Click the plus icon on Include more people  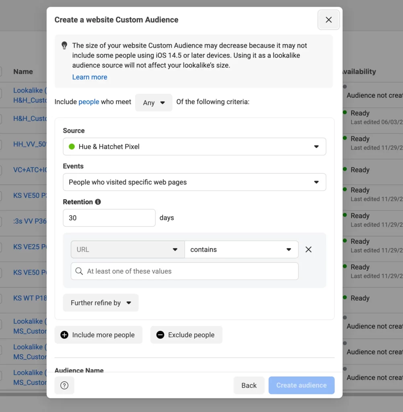(64, 335)
